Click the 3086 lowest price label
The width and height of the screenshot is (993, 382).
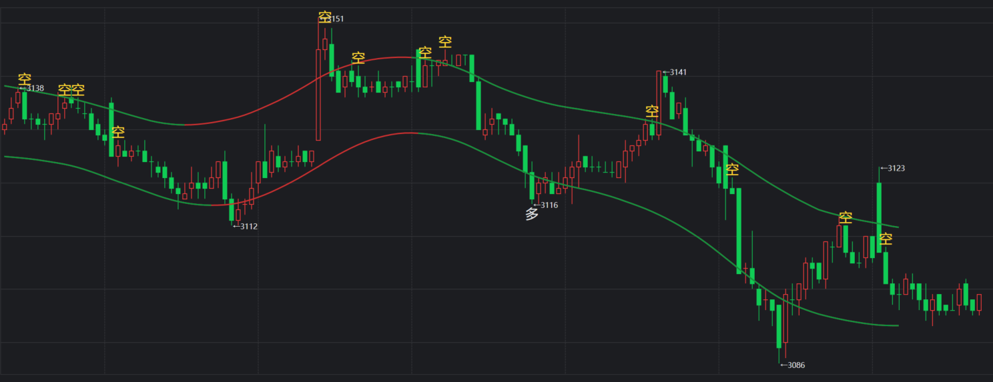click(x=793, y=365)
